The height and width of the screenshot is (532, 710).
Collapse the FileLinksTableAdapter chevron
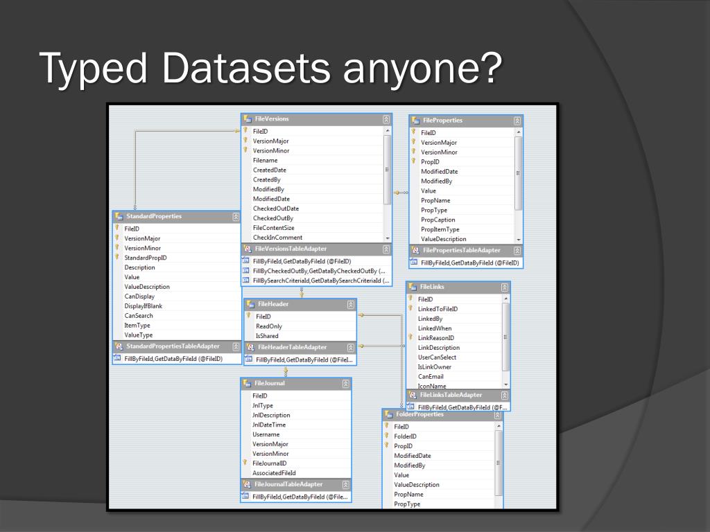pyautogui.click(x=505, y=396)
